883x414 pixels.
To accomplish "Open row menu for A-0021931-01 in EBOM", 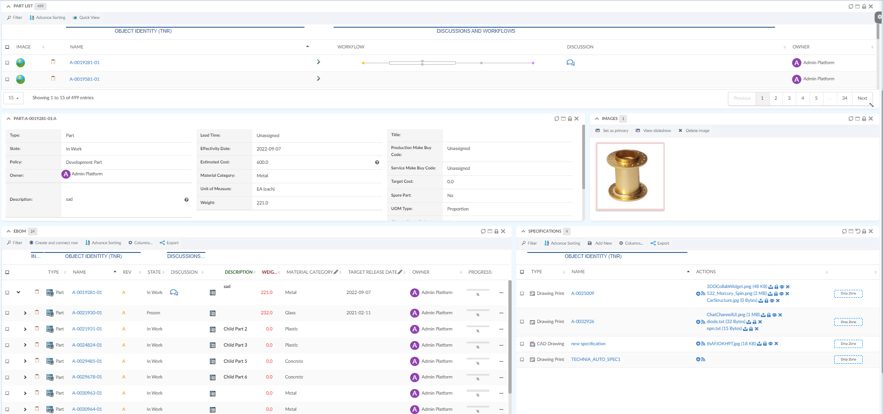I will (501, 329).
